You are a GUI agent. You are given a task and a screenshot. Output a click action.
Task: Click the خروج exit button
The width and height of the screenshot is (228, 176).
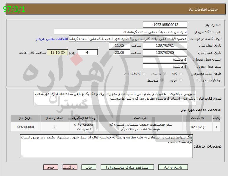[x=51, y=167]
